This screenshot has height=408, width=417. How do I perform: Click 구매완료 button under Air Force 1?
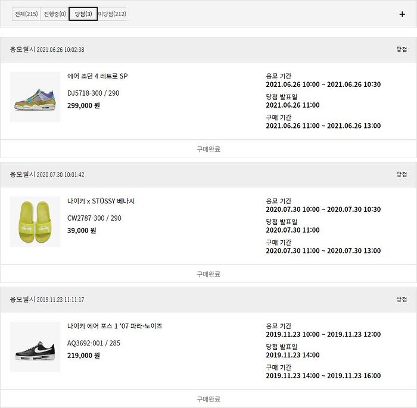[208, 399]
